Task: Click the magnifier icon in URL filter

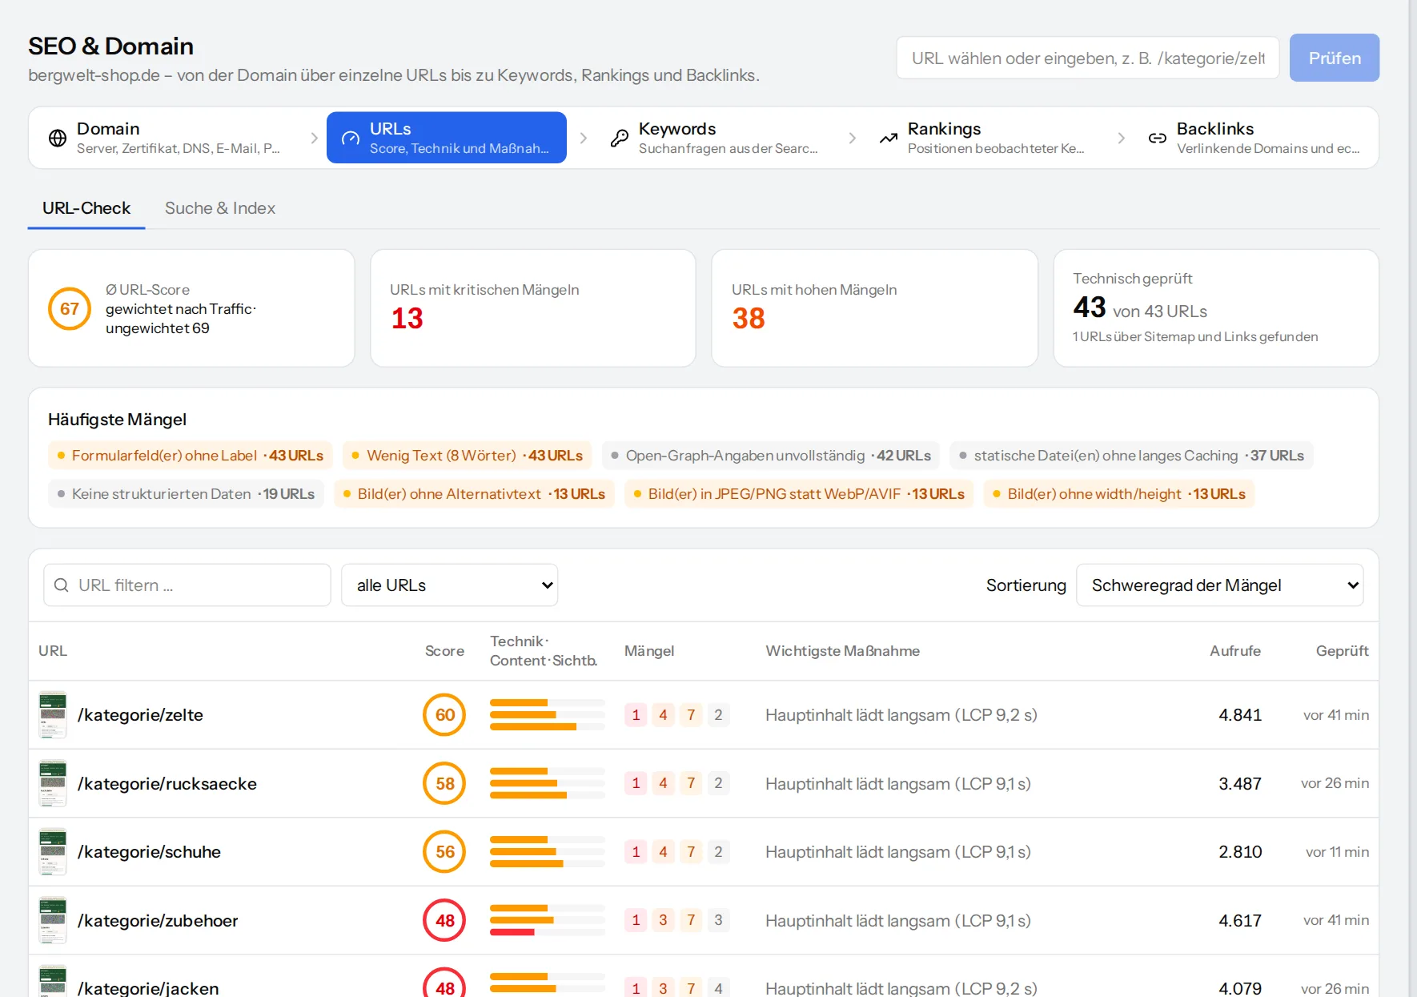Action: coord(61,585)
